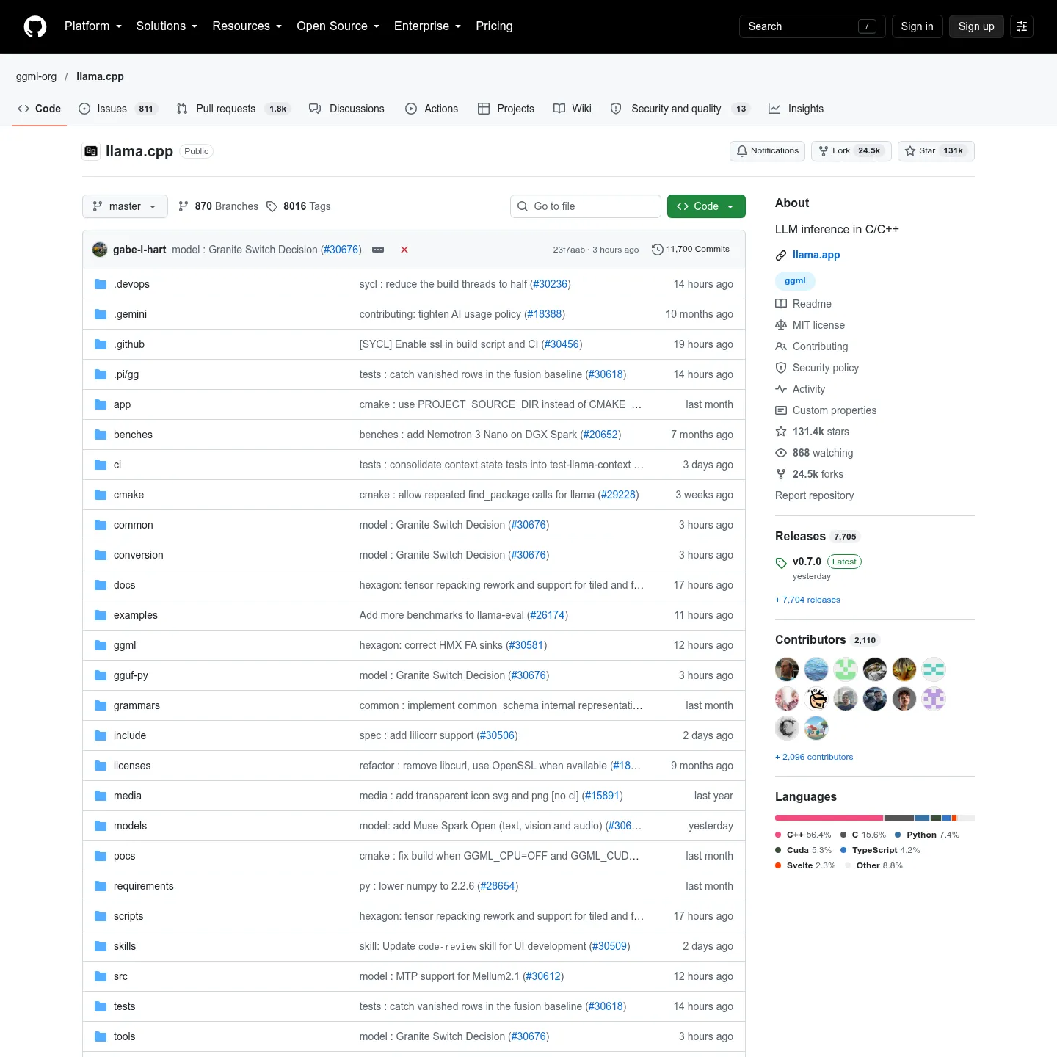The width and height of the screenshot is (1057, 1057).
Task: Expand the Solutions header menu
Action: pos(167,26)
